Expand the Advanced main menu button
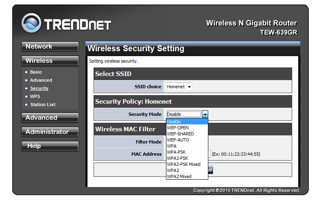The height and width of the screenshot is (211, 330). tap(50, 118)
